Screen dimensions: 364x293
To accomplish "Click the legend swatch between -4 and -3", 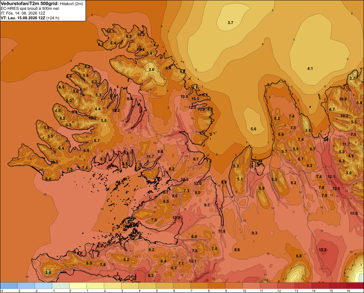I will coord(9,286).
